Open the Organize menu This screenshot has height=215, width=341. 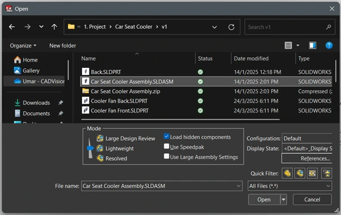click(x=23, y=46)
